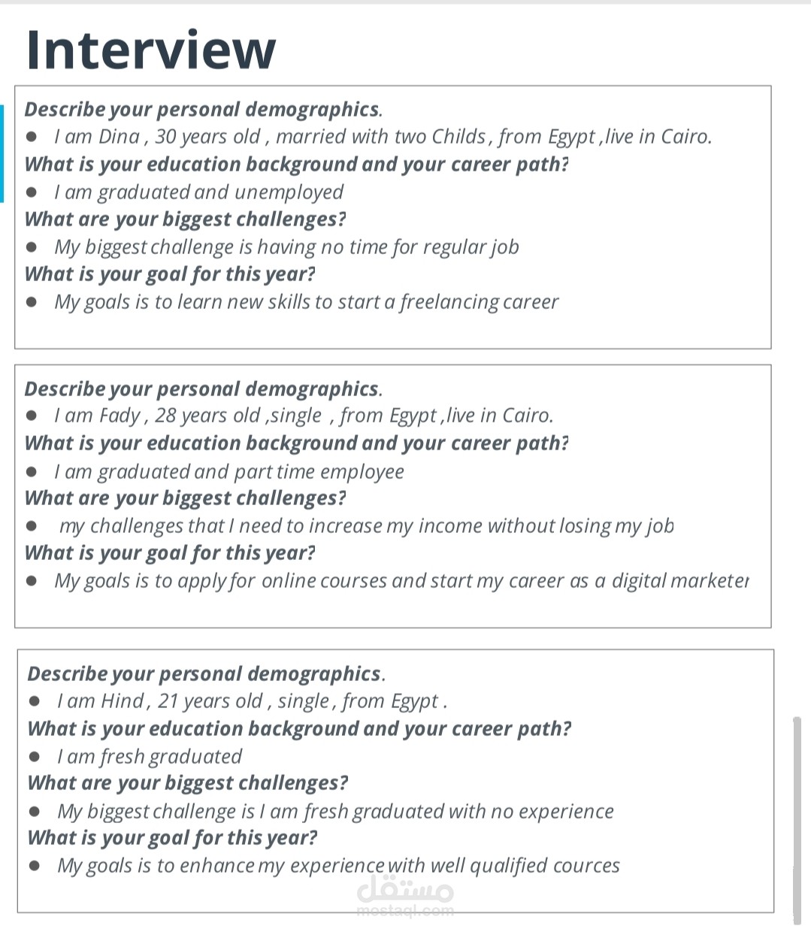
Task: Click the mostaql.com watermark text
Action: coord(406,911)
